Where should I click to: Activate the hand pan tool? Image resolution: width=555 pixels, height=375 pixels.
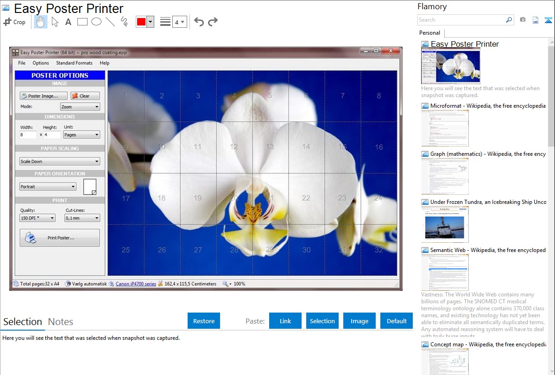click(x=41, y=22)
